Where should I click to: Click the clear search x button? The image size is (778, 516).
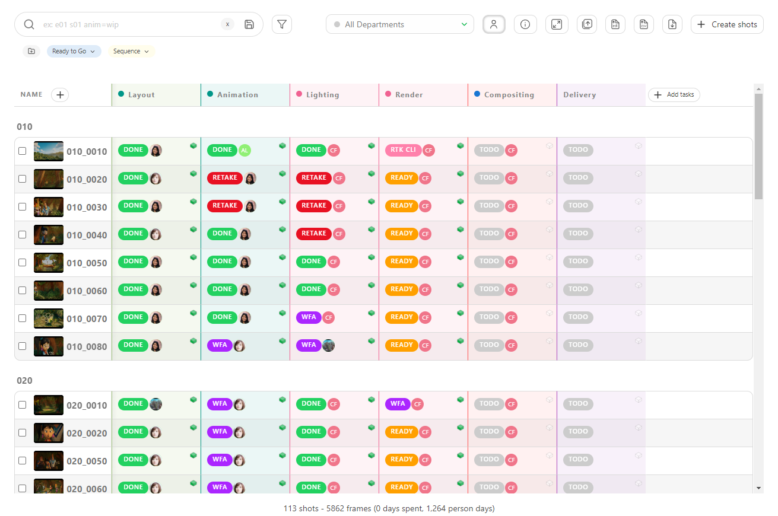click(x=227, y=24)
